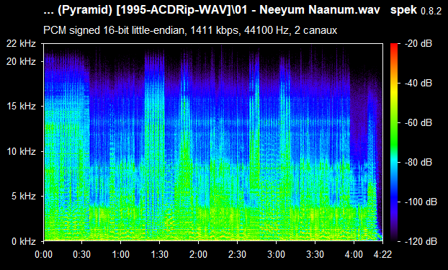Viewport: 448px width, 270px height.
Task: Click the 1:30 time axis label
Action: [x=159, y=254]
